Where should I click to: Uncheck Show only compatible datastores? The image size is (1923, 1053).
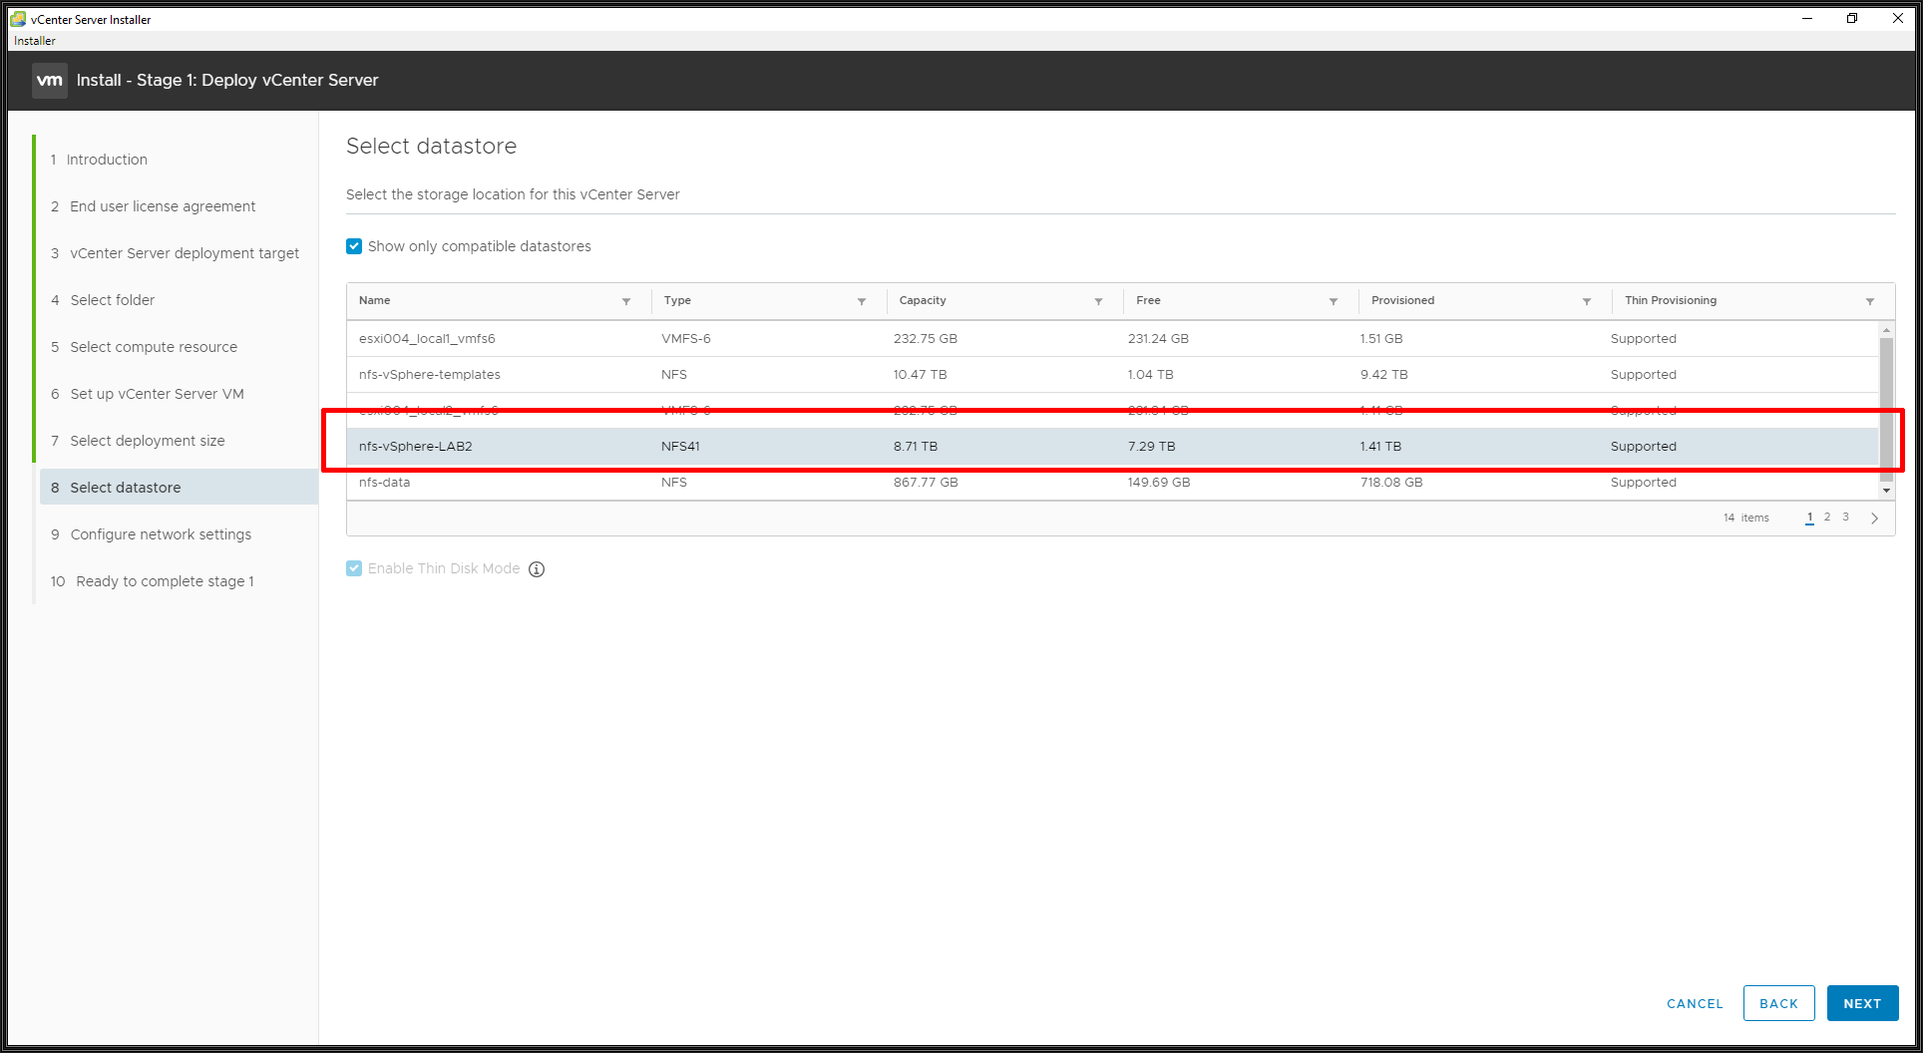(354, 245)
